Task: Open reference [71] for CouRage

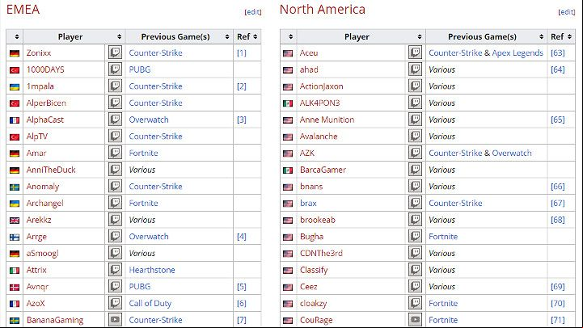Action: coord(558,320)
